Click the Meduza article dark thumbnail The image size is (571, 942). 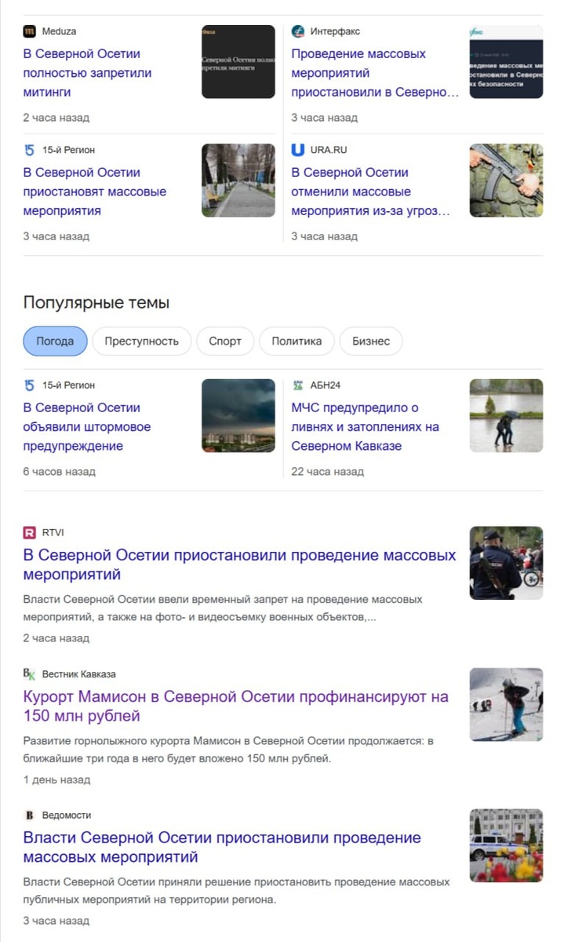238,62
